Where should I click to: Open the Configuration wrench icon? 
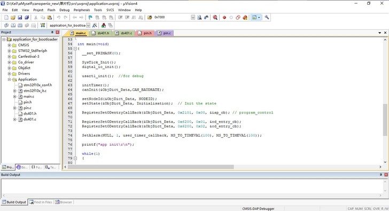tap(267, 17)
